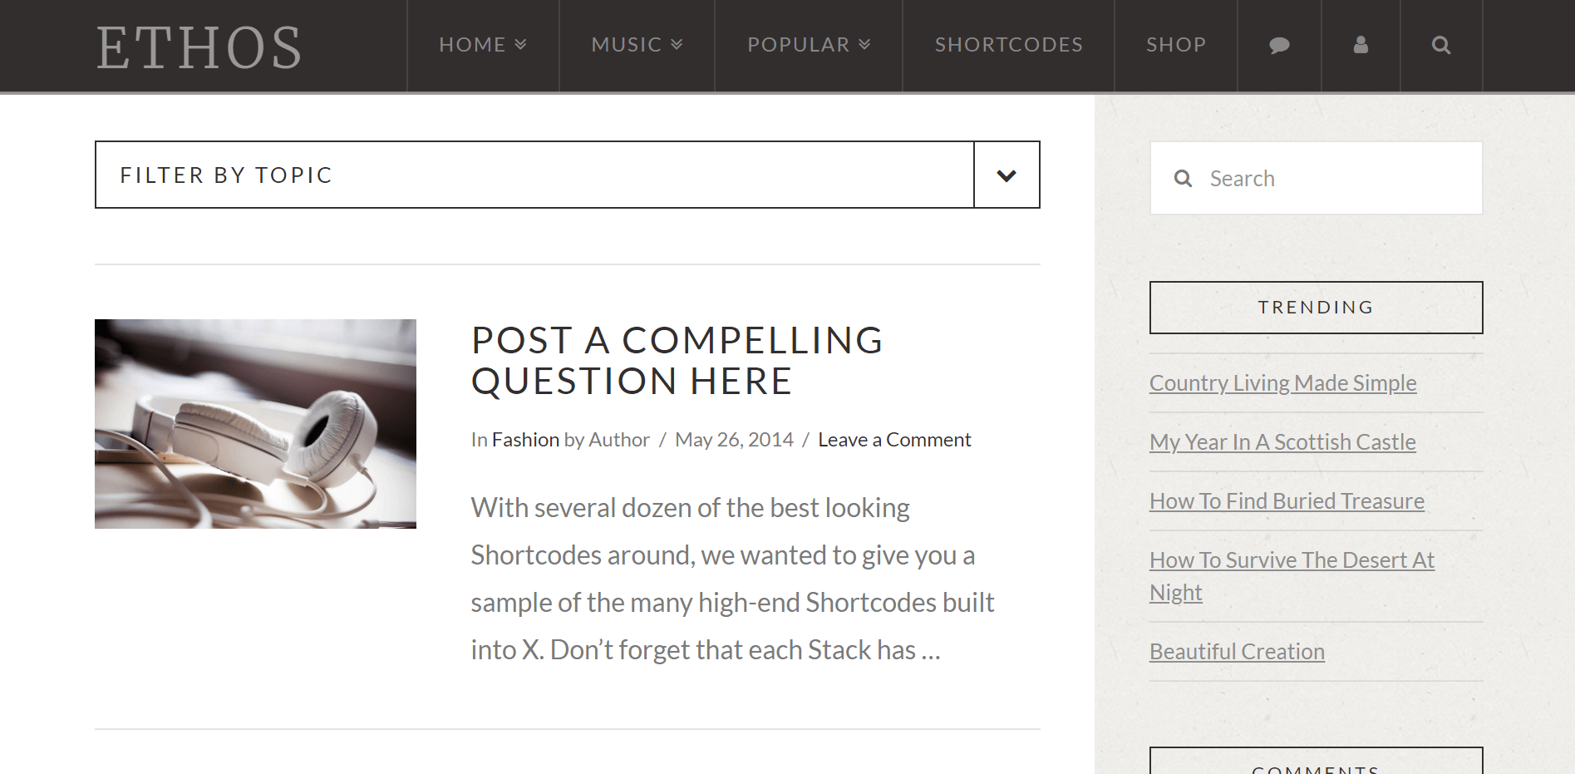Select the Fashion category link
Viewport: 1575px width, 774px height.
pos(525,439)
